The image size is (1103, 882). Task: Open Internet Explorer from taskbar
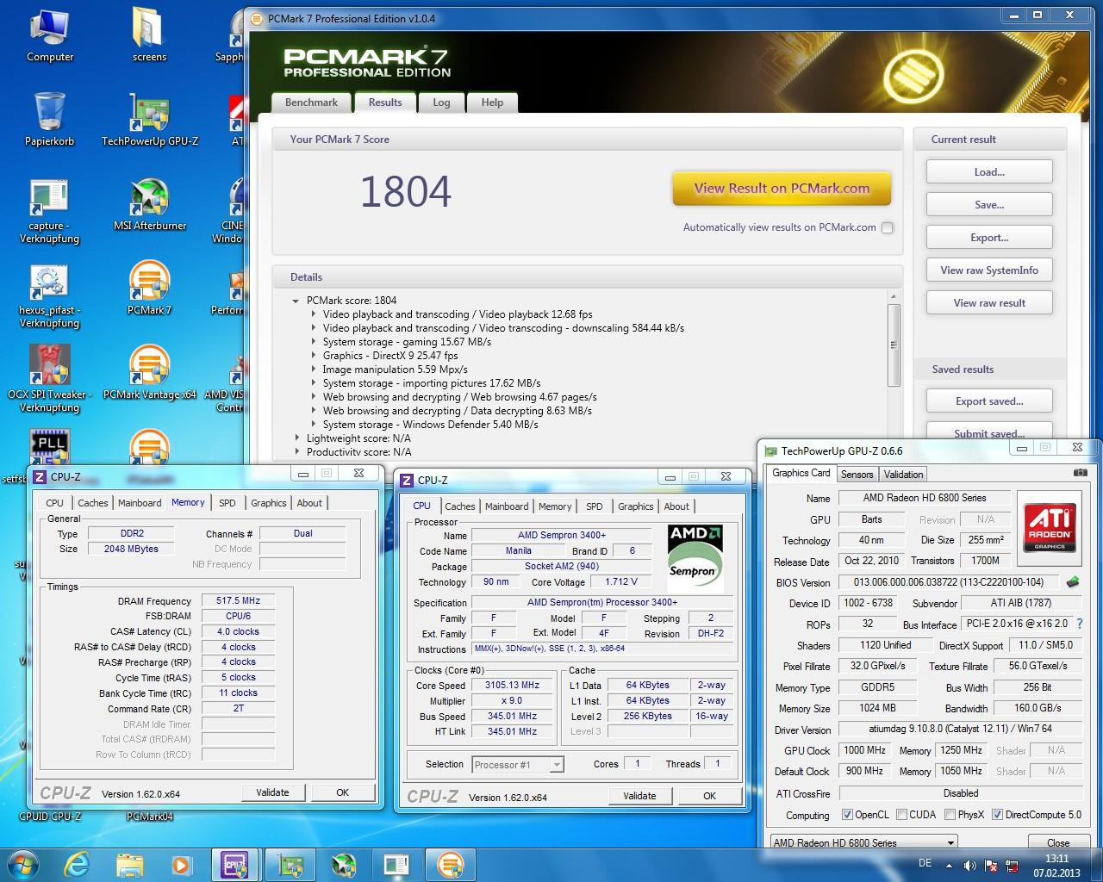click(x=78, y=864)
